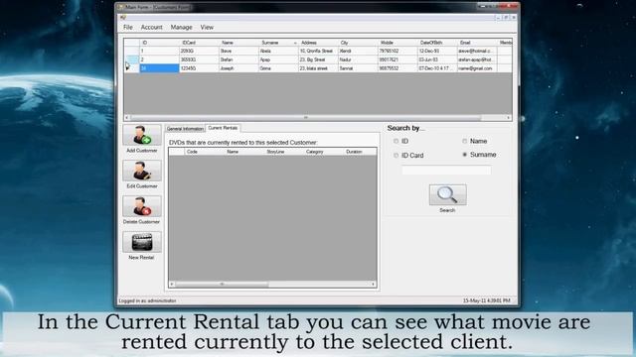
Task: Click the DateOfBirth column header
Action: coord(437,43)
